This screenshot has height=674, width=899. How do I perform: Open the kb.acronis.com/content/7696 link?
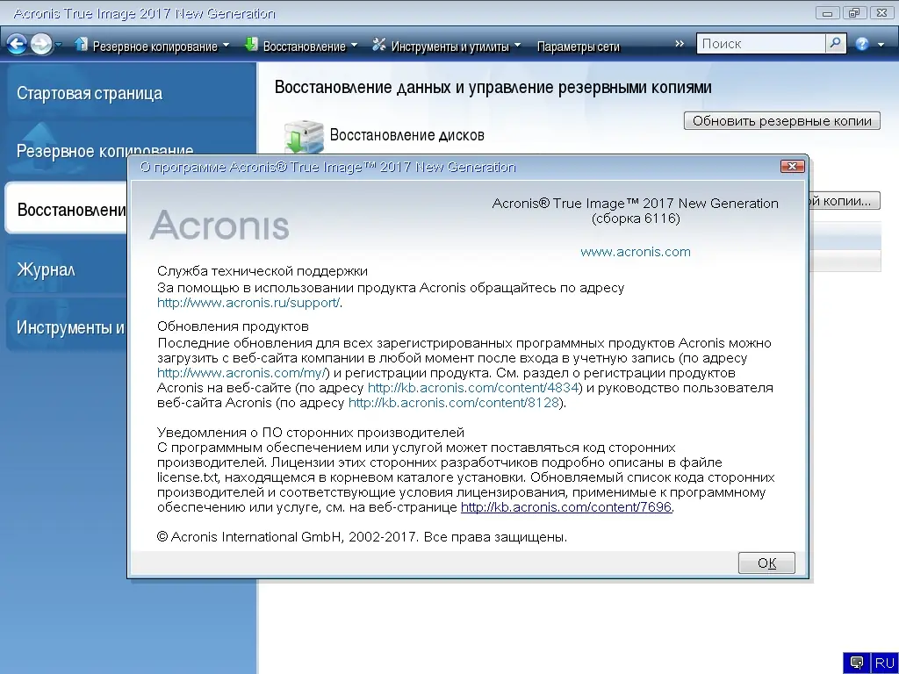(x=566, y=506)
